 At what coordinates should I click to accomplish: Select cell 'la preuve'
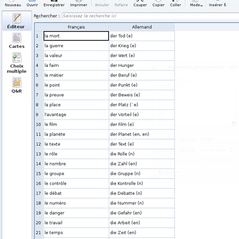76,95
